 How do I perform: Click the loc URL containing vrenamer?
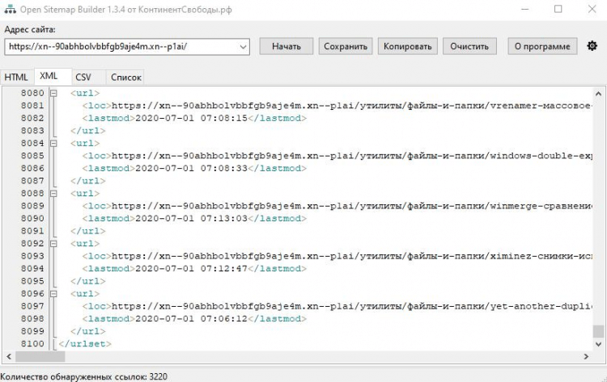coord(351,106)
